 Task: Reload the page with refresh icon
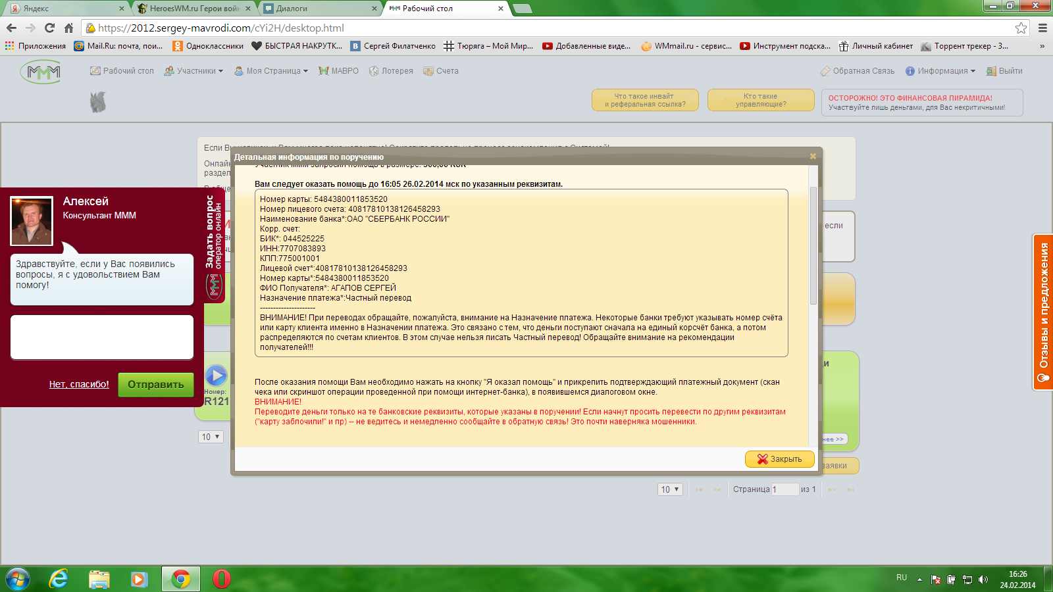point(49,28)
